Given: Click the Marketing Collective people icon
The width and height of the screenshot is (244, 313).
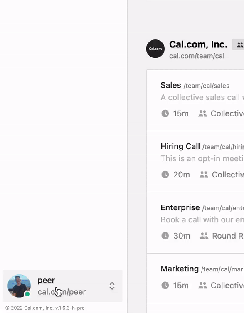Looking at the screenshot, I should pyautogui.click(x=202, y=286).
